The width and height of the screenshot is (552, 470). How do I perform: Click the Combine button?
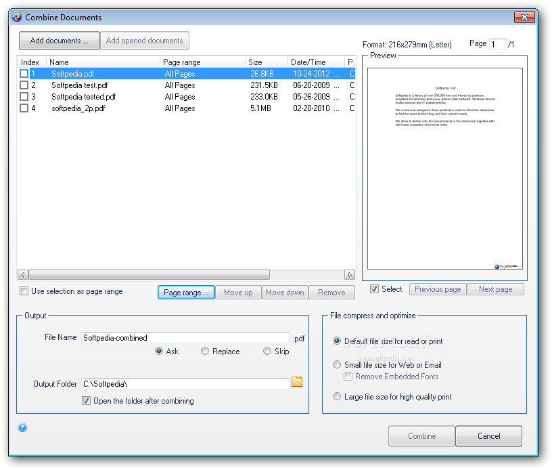421,436
